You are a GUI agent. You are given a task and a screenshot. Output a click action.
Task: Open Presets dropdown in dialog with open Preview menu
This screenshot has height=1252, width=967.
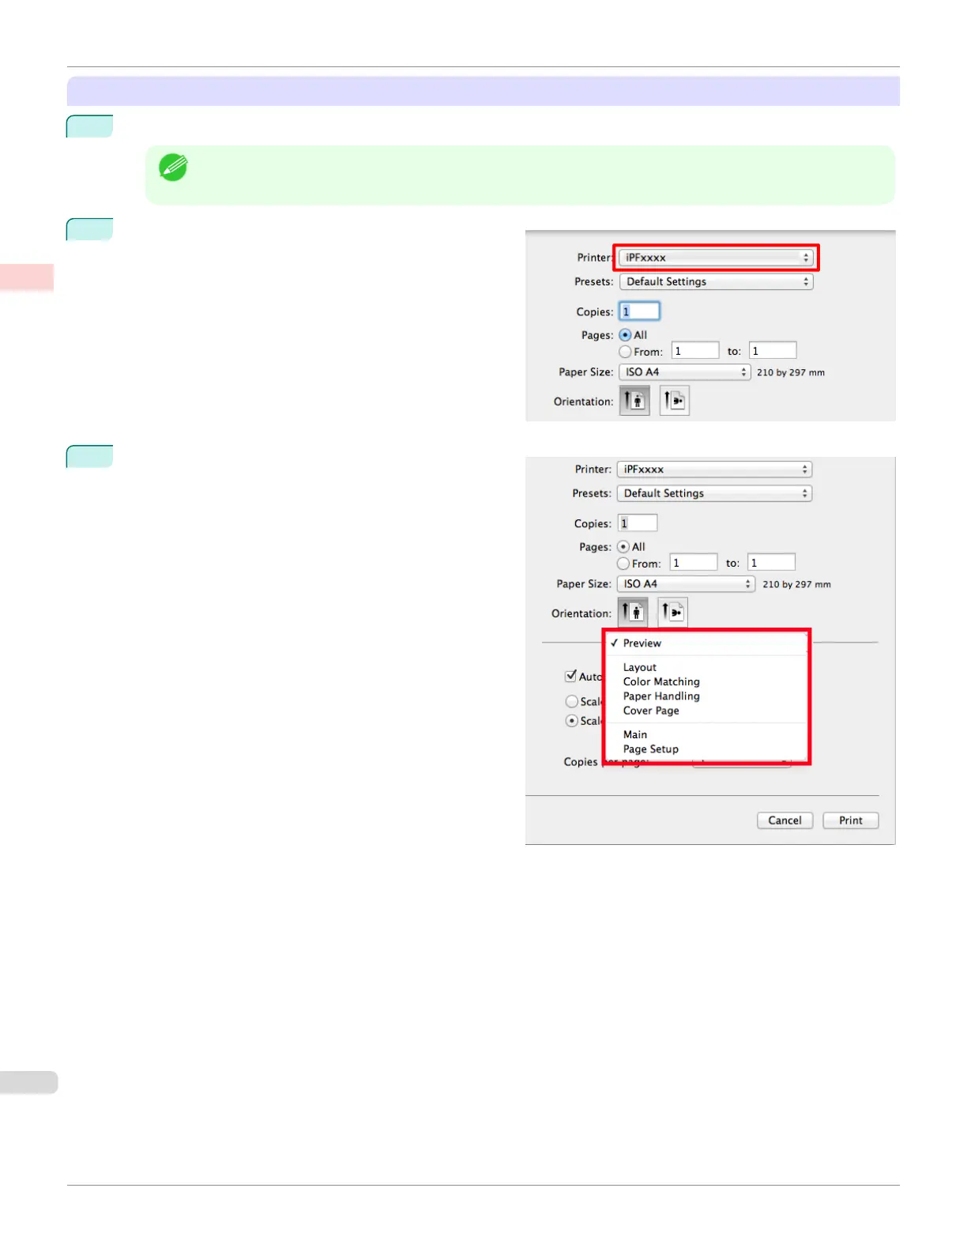point(714,493)
